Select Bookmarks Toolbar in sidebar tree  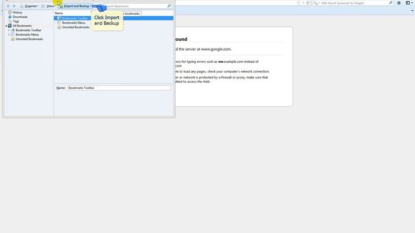(x=29, y=30)
